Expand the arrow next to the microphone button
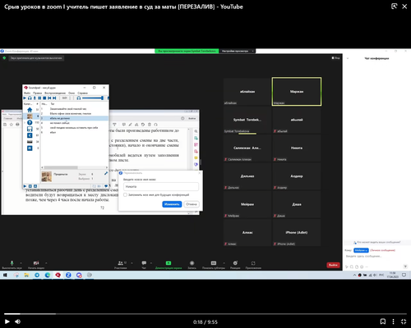The image size is (411, 328). 21,263
